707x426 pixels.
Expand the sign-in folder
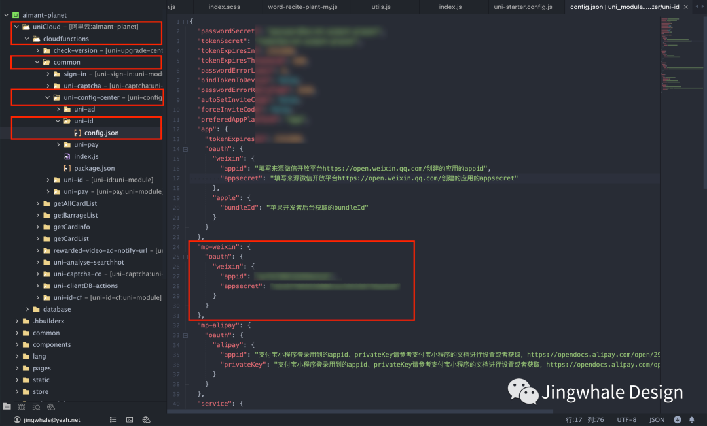click(48, 74)
